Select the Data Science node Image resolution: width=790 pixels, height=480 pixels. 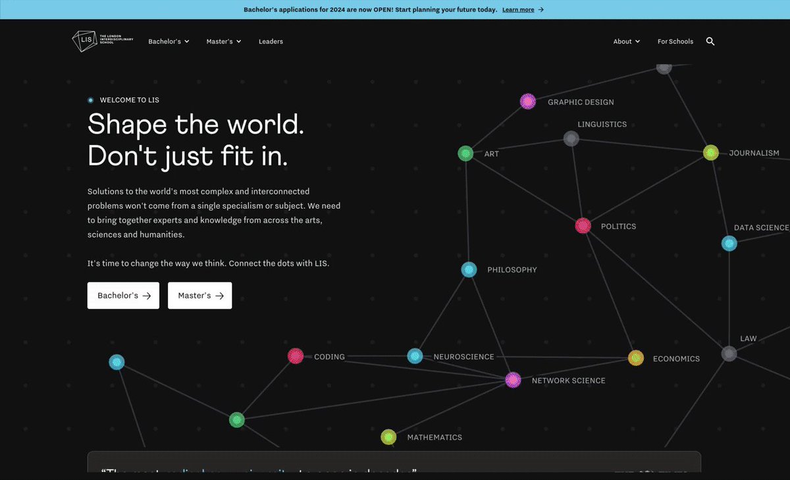(729, 244)
